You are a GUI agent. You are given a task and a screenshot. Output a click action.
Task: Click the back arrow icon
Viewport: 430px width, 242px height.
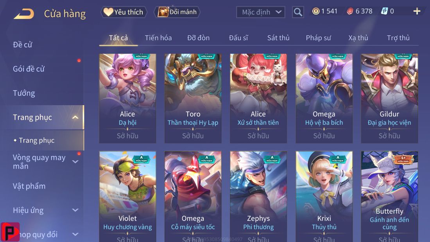click(x=24, y=13)
